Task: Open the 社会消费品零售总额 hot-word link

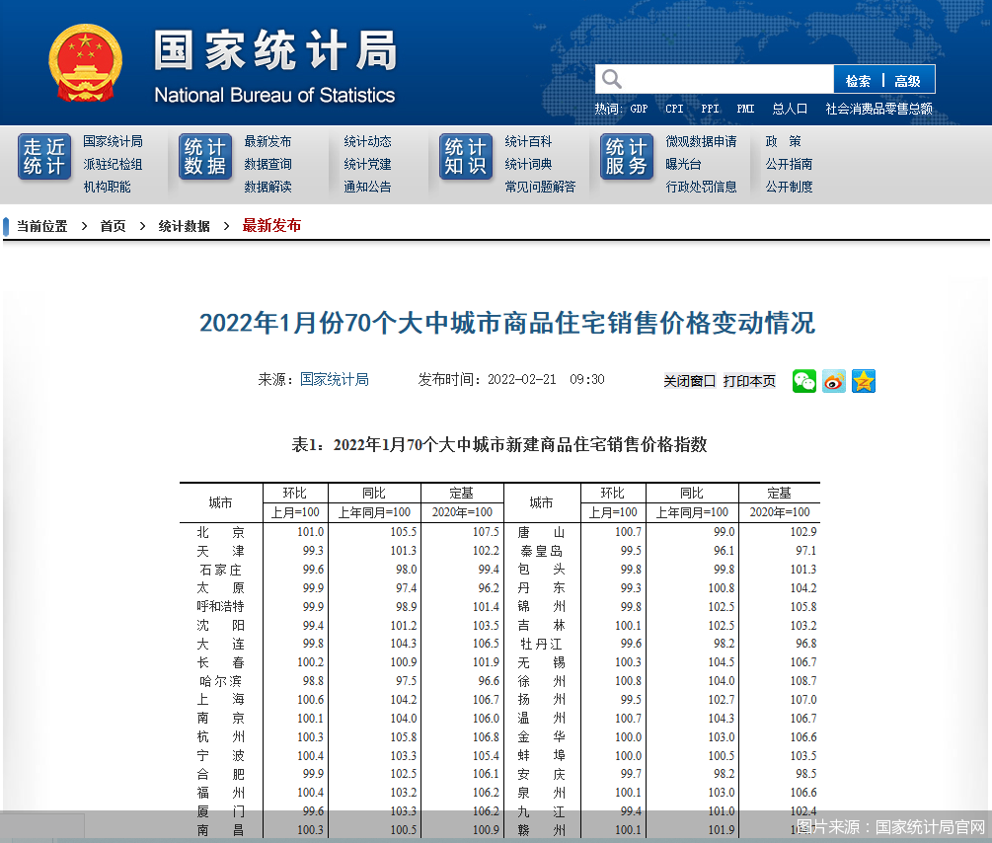Action: 878,109
